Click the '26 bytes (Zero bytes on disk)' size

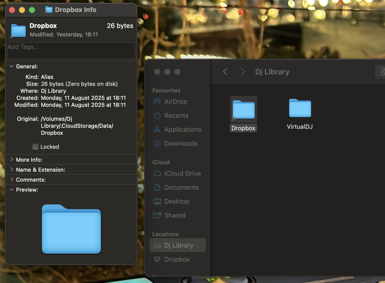[79, 84]
